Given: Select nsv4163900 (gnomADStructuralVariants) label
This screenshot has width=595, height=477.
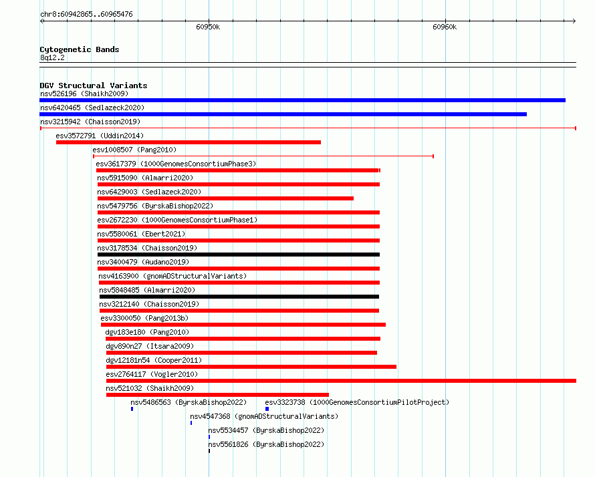Looking at the screenshot, I should tap(172, 276).
